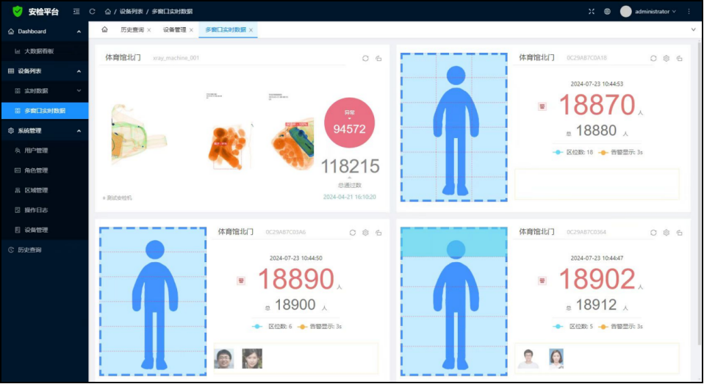Refresh the xray_machine_001 panel

click(365, 58)
